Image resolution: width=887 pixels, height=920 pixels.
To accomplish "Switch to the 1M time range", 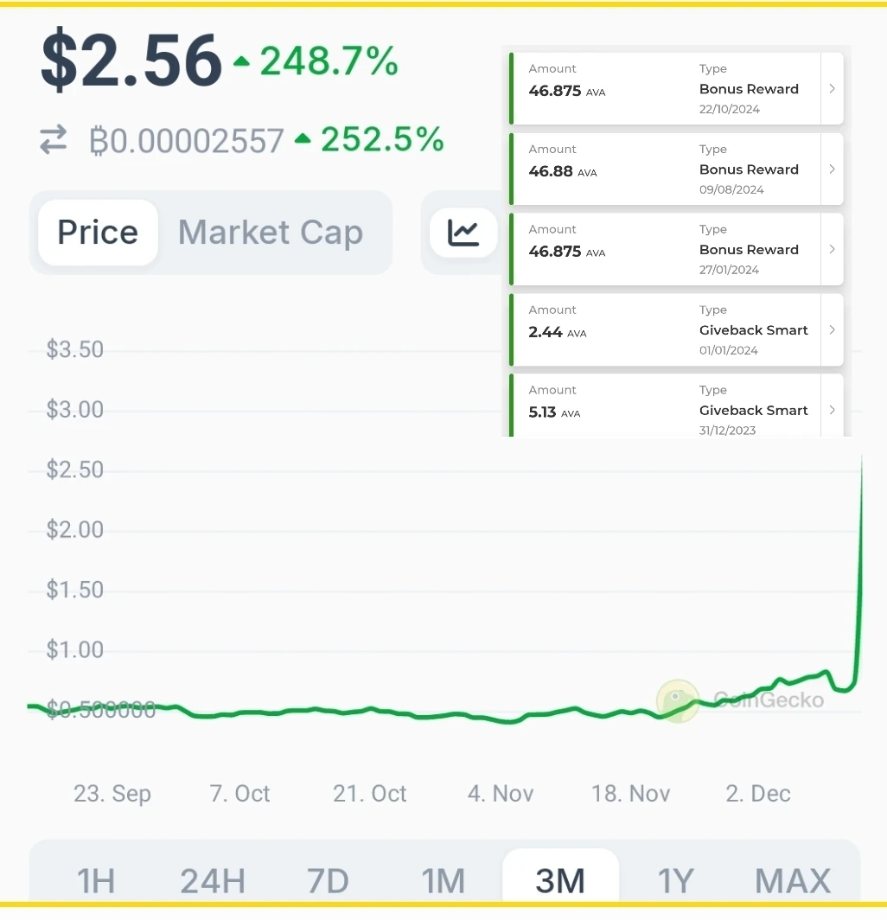I will (x=443, y=881).
